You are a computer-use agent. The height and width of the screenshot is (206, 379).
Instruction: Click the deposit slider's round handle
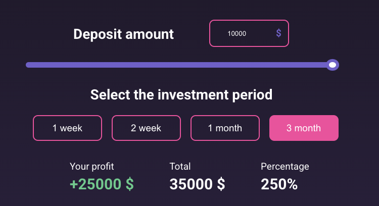(x=332, y=65)
